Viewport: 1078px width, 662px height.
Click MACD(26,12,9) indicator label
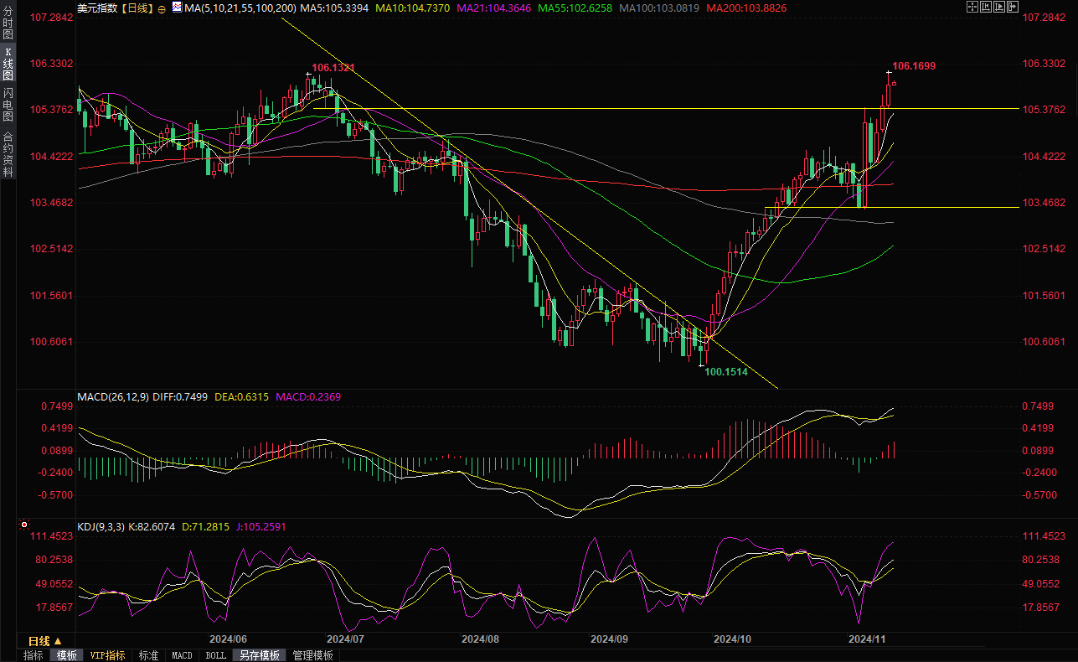112,397
